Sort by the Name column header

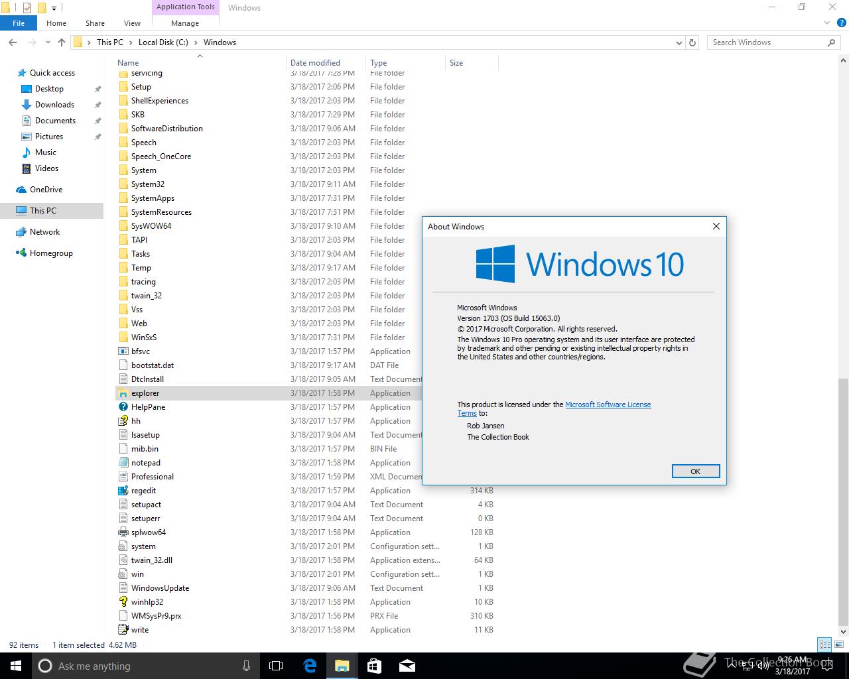200,63
